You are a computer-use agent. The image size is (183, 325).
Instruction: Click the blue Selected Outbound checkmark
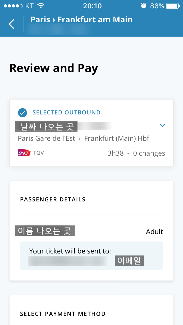coord(22,112)
